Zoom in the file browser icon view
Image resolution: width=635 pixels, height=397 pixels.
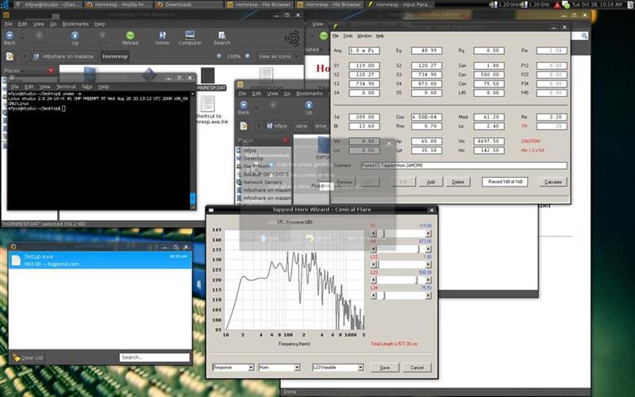pos(248,56)
